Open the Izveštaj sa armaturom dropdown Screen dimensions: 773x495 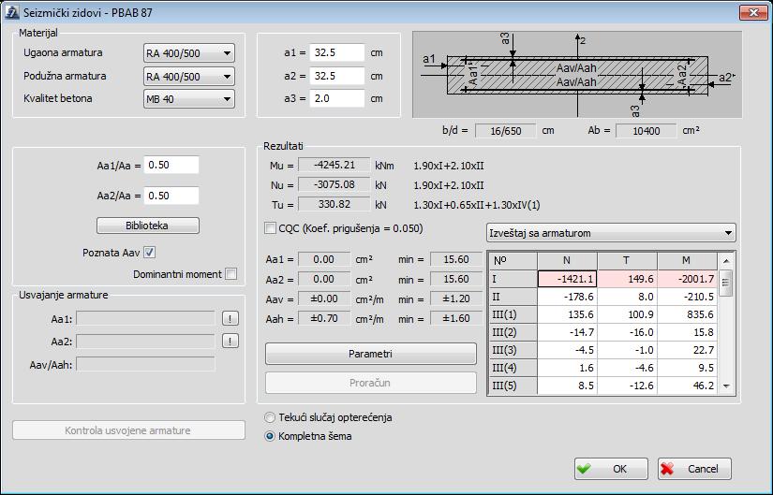(611, 233)
